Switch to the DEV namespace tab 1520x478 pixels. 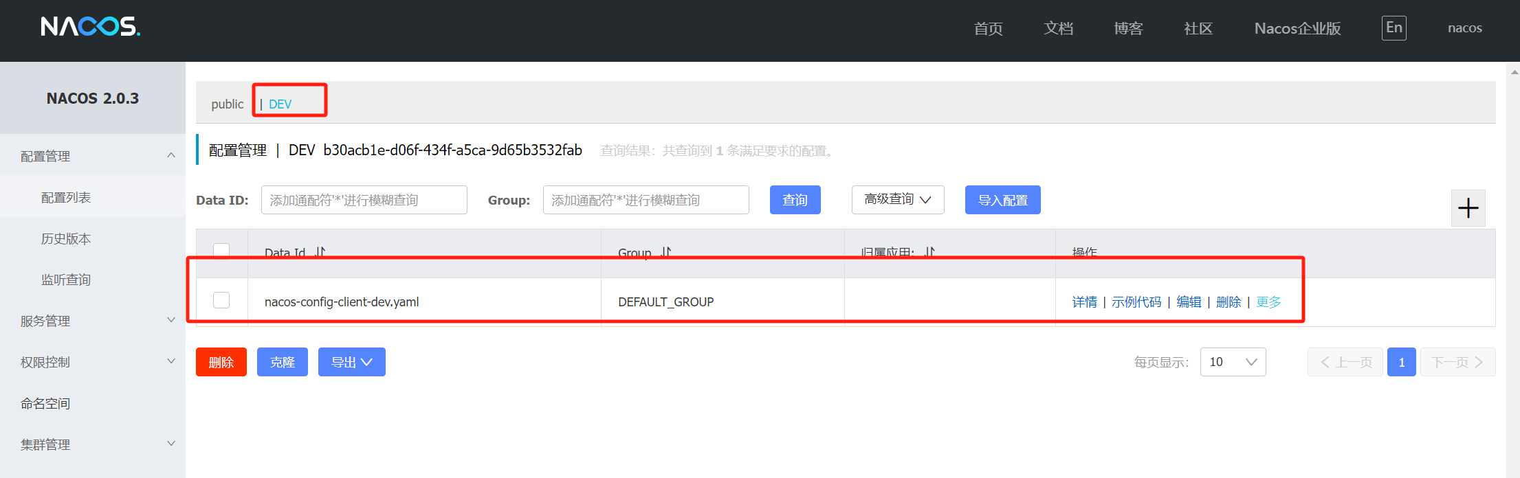tap(280, 104)
